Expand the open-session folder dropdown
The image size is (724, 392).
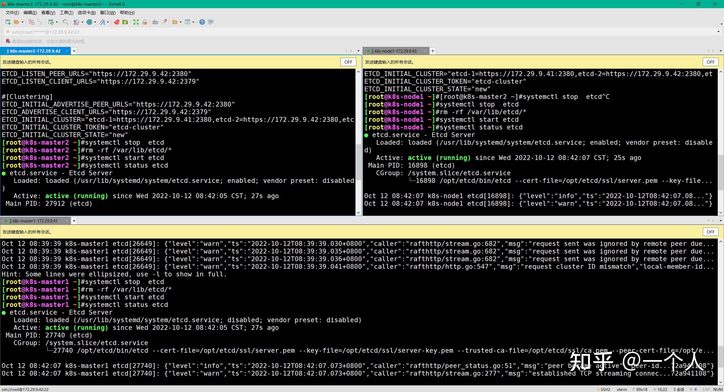click(23, 22)
